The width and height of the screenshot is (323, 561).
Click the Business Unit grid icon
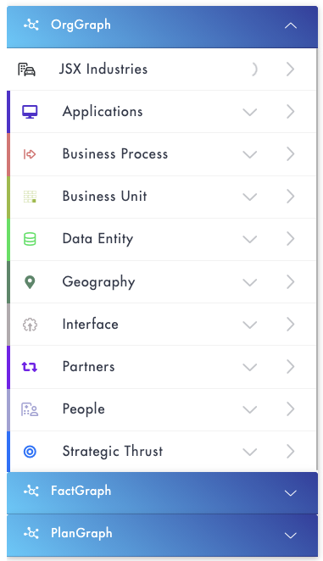(30, 197)
